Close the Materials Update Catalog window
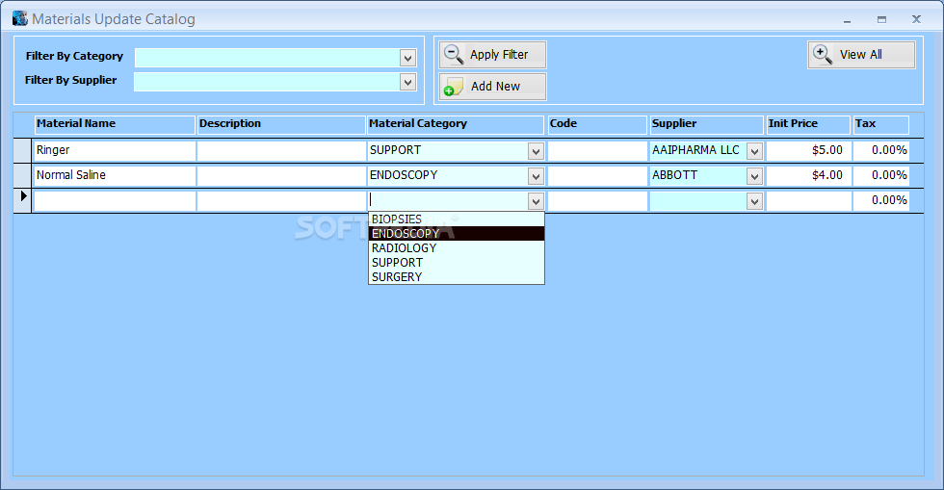 pos(916,19)
